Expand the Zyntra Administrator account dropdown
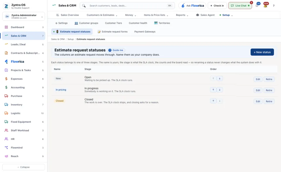 coord(24,16)
